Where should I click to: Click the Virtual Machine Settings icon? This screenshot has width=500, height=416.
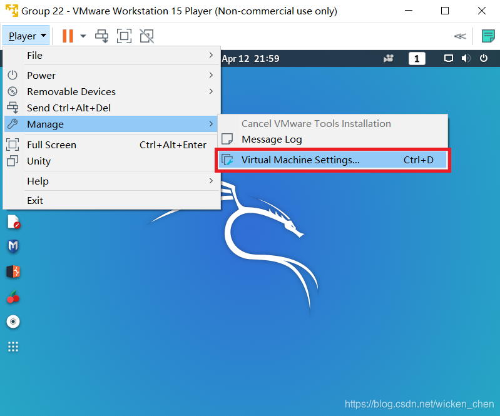coord(227,160)
